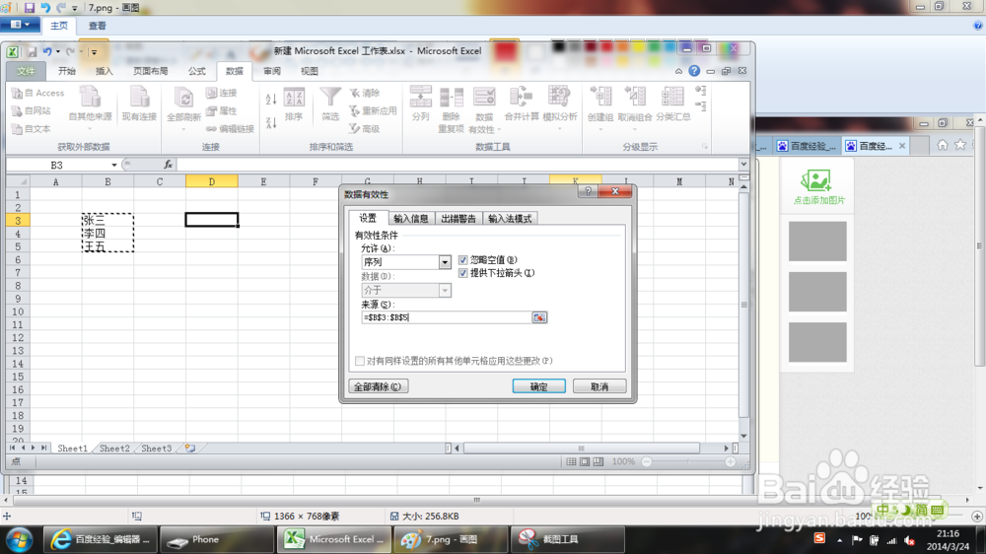Switch to 出错警告 tab in dialog

click(458, 219)
